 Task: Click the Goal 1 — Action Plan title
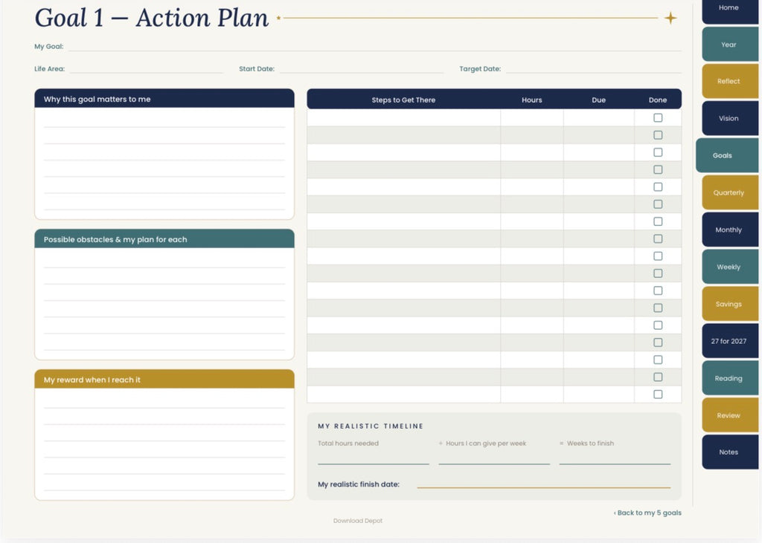[x=152, y=18]
